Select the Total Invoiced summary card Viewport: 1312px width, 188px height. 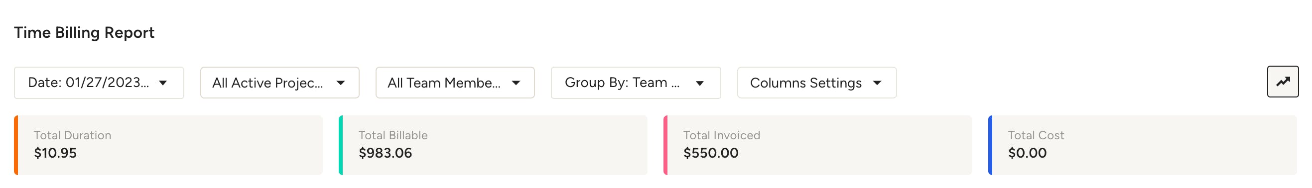pyautogui.click(x=817, y=145)
